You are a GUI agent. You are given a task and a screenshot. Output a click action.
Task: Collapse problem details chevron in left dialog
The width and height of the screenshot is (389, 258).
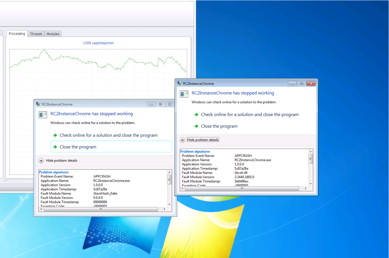41,160
